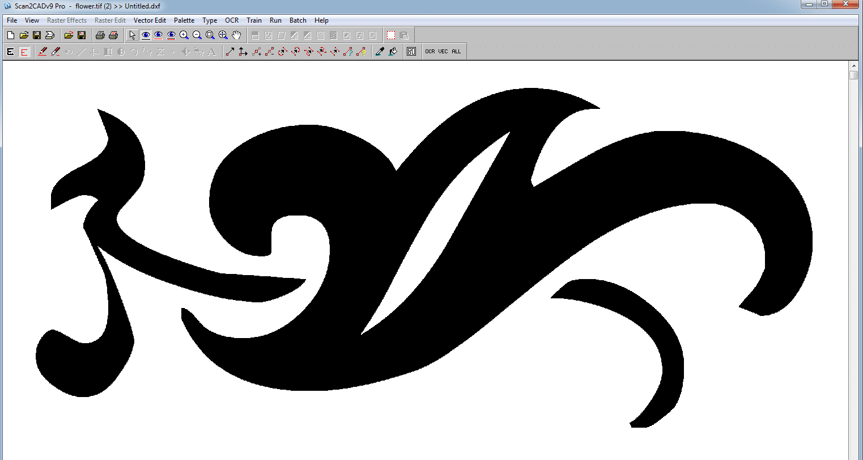Click the pan hand tool
Image resolution: width=863 pixels, height=460 pixels.
click(x=236, y=35)
